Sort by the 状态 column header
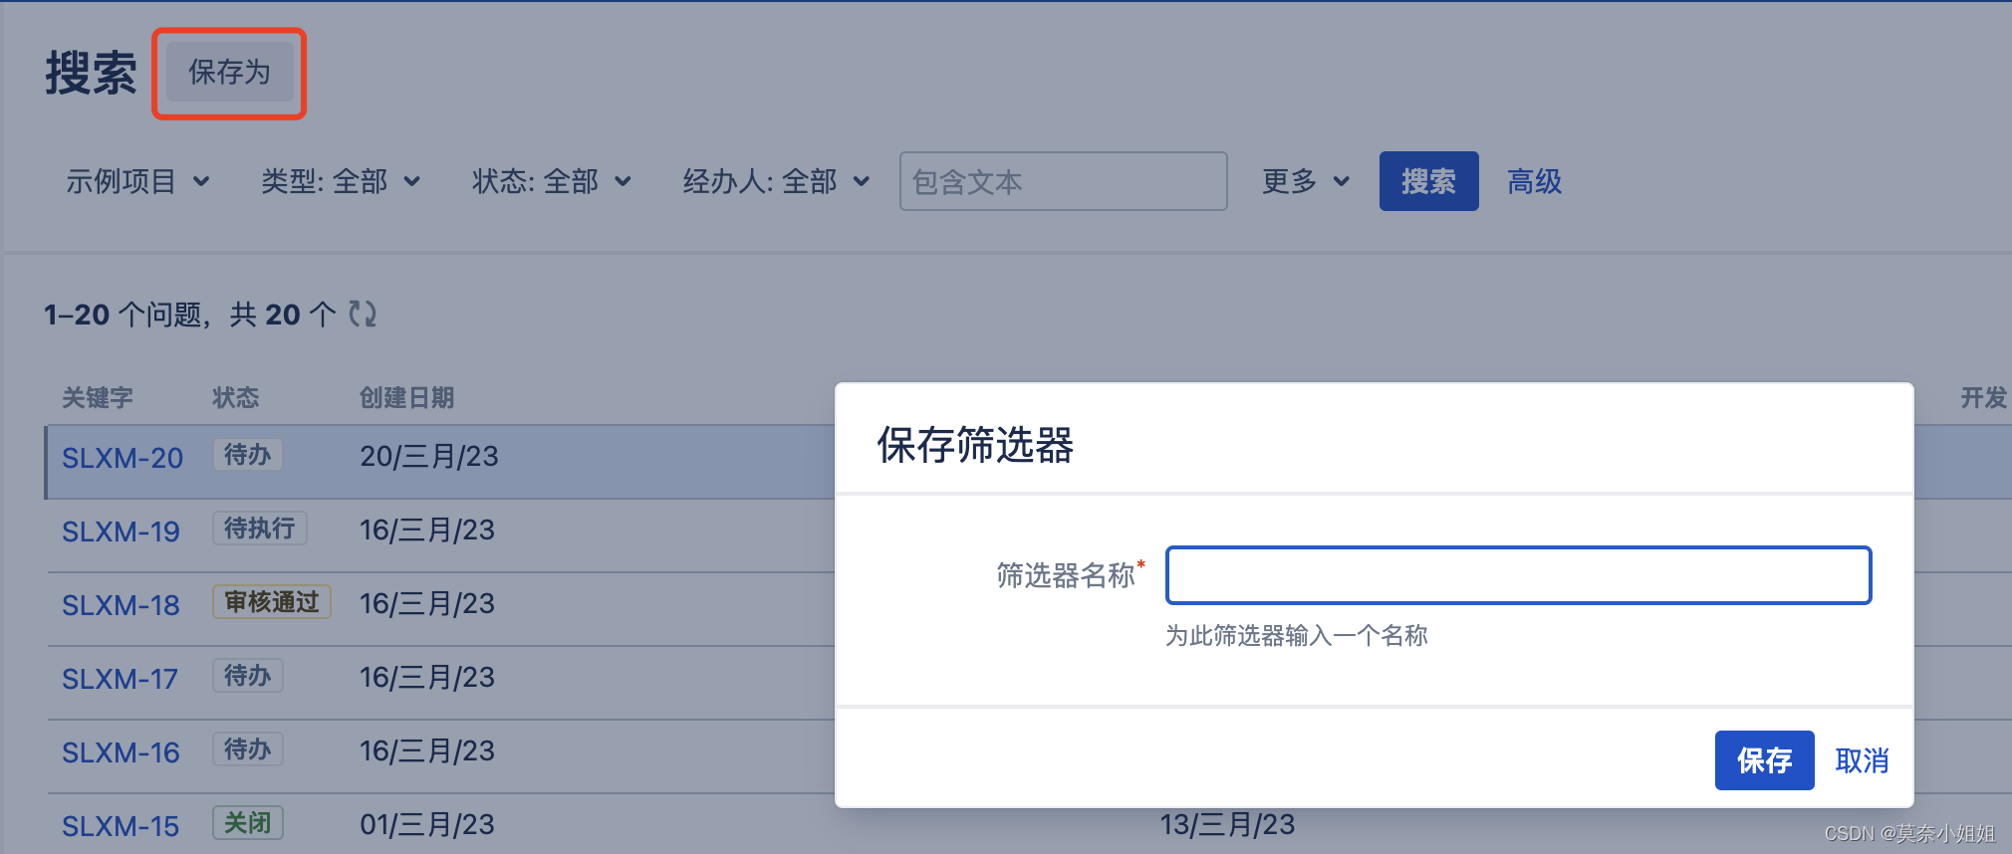Screen dimensions: 2012x854 point(235,398)
